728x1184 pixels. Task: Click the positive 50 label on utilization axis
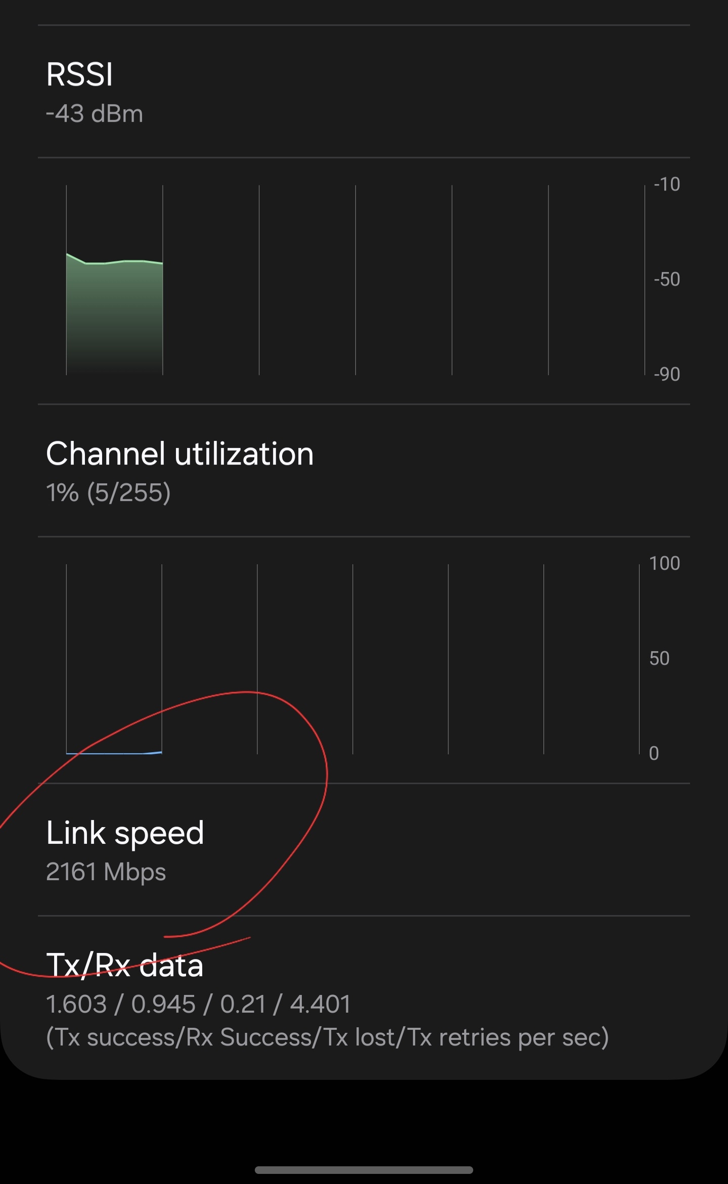coord(659,659)
